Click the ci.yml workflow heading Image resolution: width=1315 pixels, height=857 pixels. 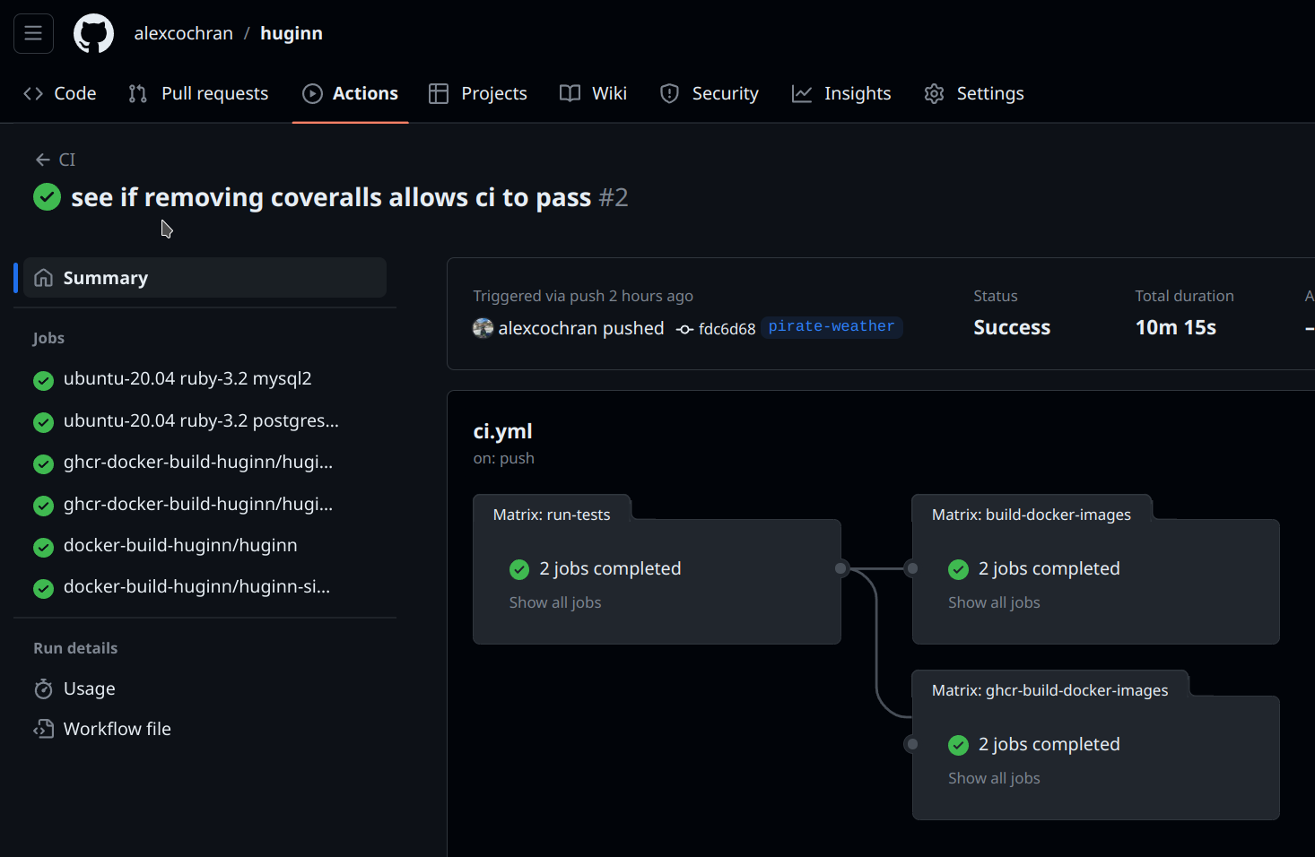(502, 431)
